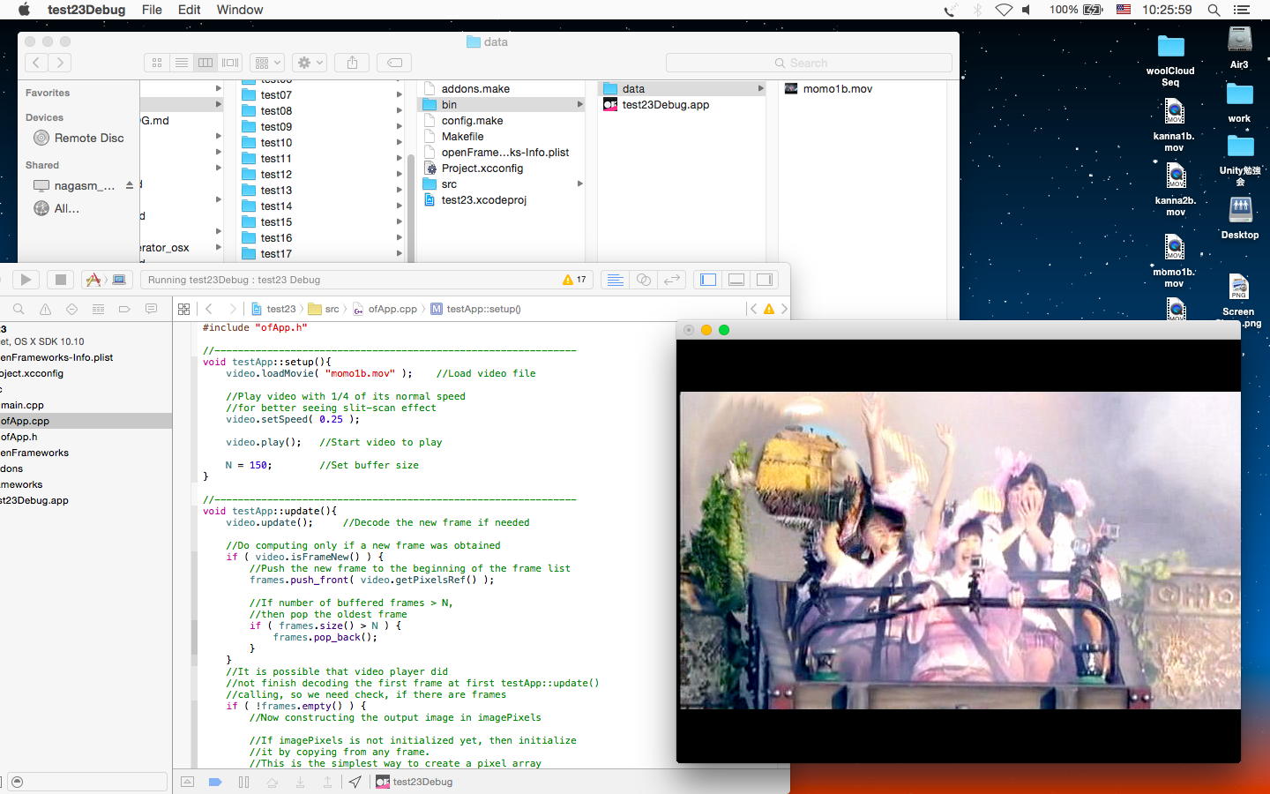Open the Window menu in menu bar
Image resolution: width=1270 pixels, height=794 pixels.
coord(239,10)
